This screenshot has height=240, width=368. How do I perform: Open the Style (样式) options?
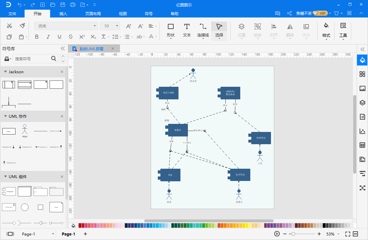326,31
